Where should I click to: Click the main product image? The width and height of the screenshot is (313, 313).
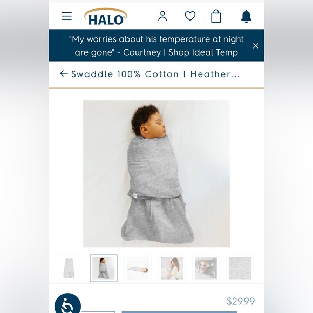pos(156,174)
